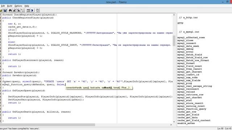Screen dimensions: 232x130
Task: Select mysql_store_result in the function list
Action: point(190,103)
